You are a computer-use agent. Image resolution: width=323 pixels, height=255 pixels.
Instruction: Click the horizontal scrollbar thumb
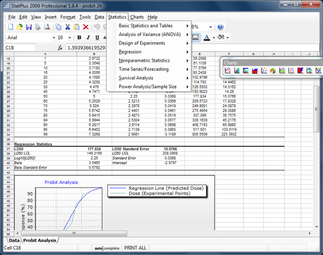pyautogui.click(x=74, y=234)
